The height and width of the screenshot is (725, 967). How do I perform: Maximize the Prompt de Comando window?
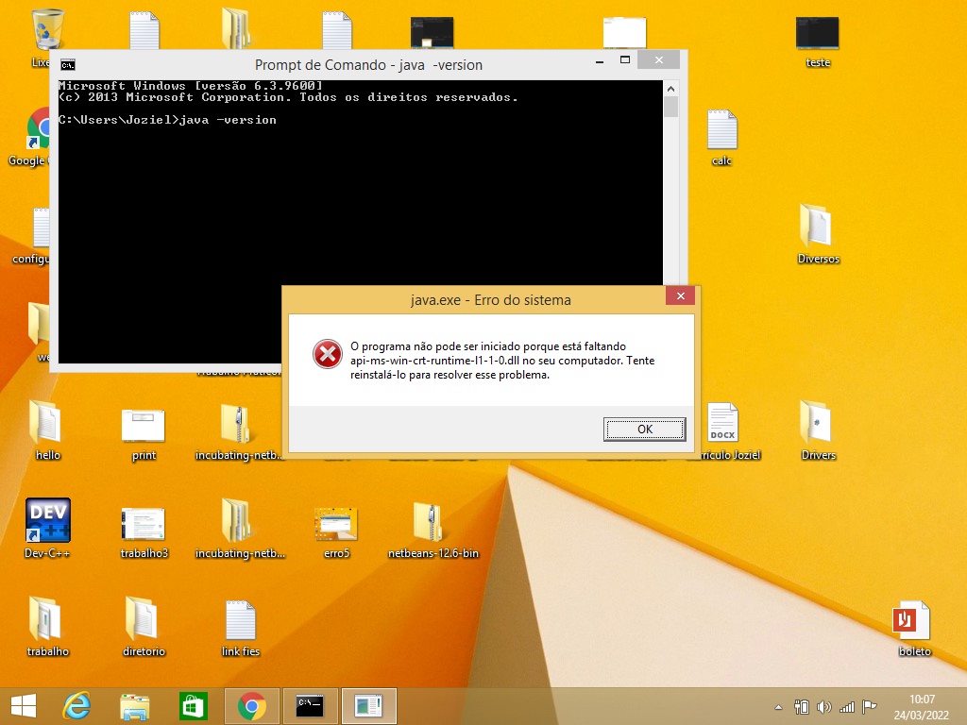tap(625, 59)
